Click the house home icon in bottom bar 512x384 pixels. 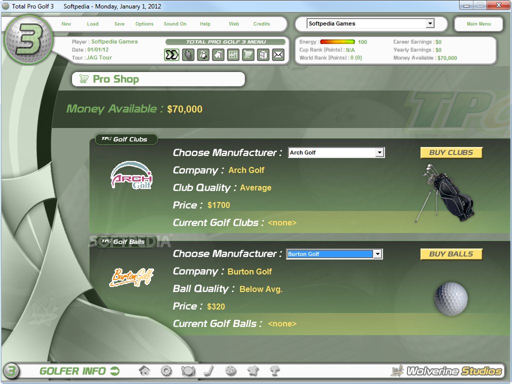[144, 371]
